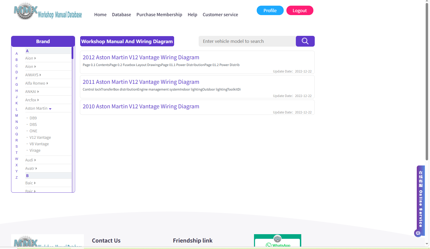The image size is (430, 249).
Task: Jump to letter X in the alphabet index
Action: [16, 165]
